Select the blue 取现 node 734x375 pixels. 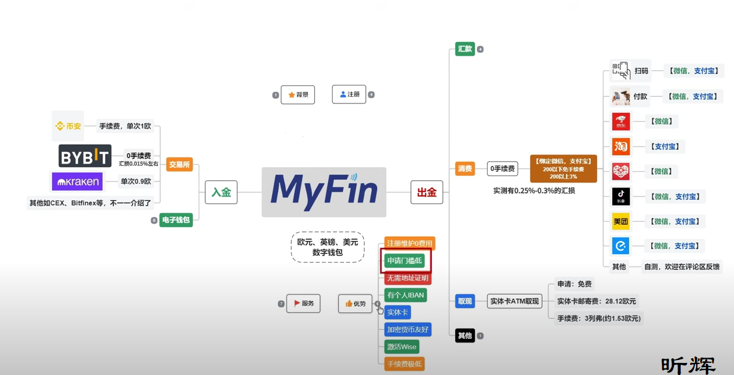click(465, 301)
